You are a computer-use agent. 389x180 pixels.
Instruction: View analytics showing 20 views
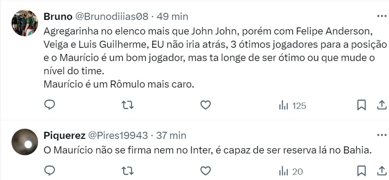pyautogui.click(x=290, y=171)
